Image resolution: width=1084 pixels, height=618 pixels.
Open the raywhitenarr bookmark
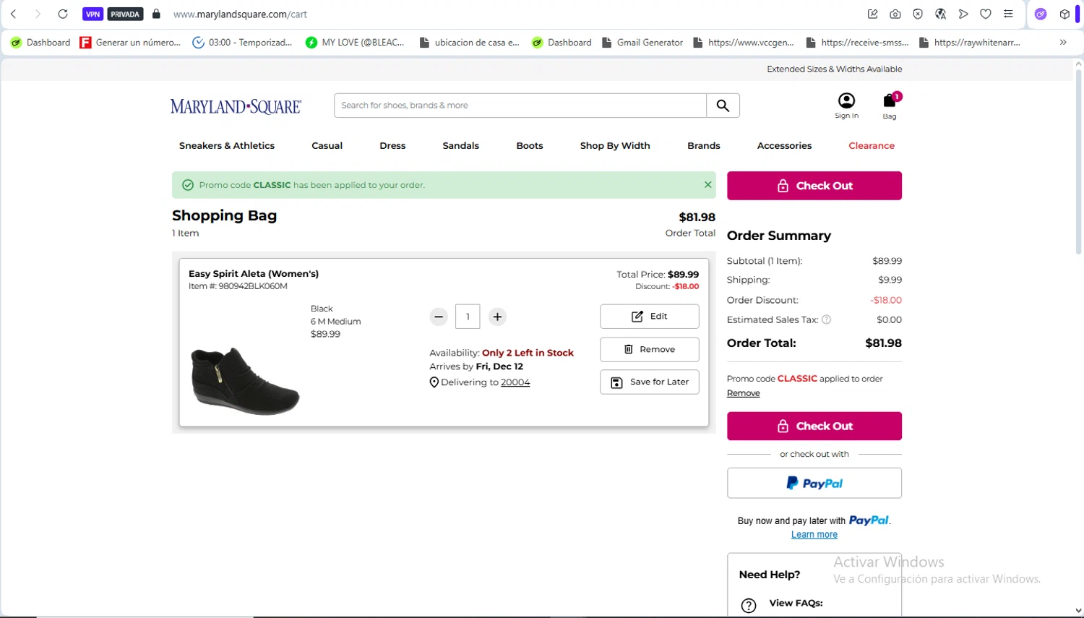tap(970, 43)
